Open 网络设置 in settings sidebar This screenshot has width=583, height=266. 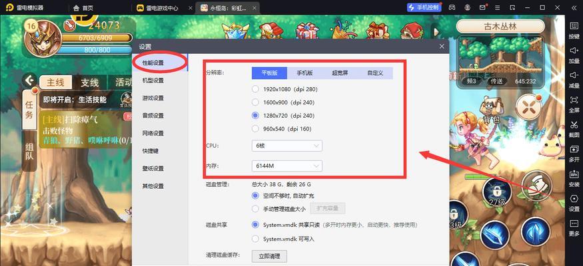[159, 133]
